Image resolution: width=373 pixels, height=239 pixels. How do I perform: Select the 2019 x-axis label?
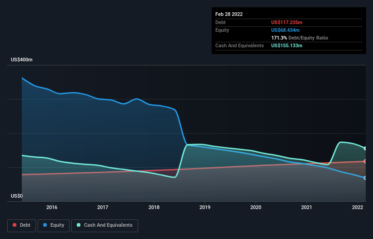[205, 207]
